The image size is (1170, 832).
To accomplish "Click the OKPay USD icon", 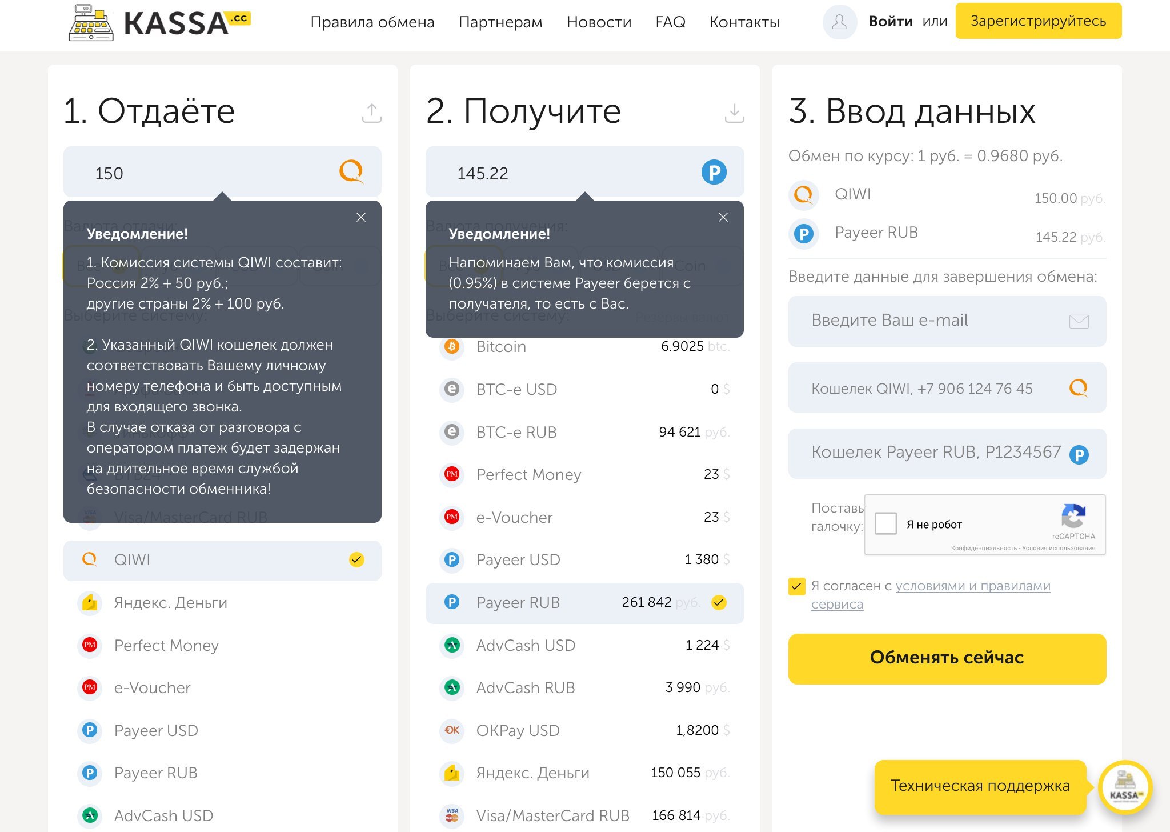I will (x=452, y=730).
